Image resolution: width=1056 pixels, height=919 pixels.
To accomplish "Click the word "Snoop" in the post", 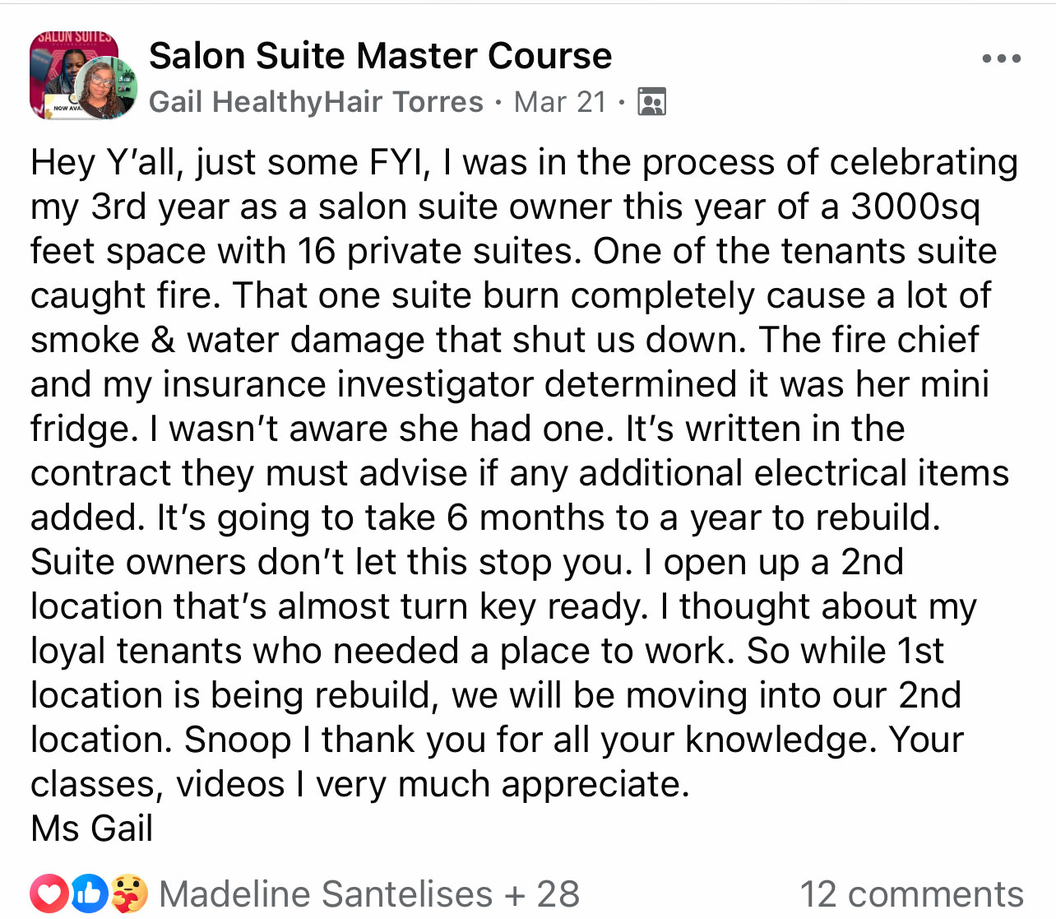I will [x=237, y=740].
